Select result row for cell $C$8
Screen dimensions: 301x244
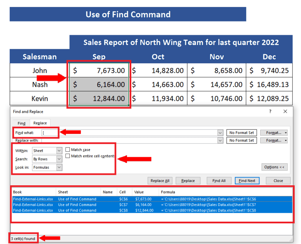[152, 210]
